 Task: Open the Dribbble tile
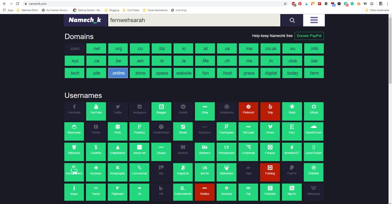pos(313,172)
